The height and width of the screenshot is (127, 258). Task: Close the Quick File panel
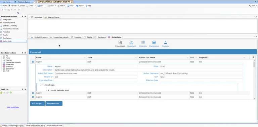25,89
